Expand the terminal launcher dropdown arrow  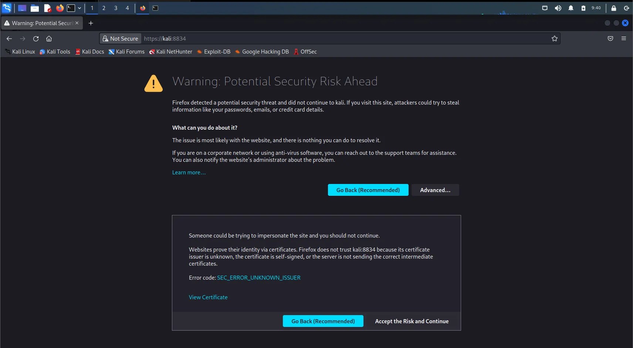pos(79,8)
